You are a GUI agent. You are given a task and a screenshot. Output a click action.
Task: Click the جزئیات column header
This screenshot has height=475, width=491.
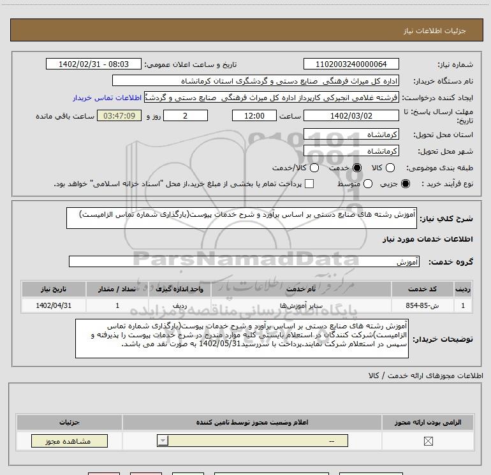70,422
